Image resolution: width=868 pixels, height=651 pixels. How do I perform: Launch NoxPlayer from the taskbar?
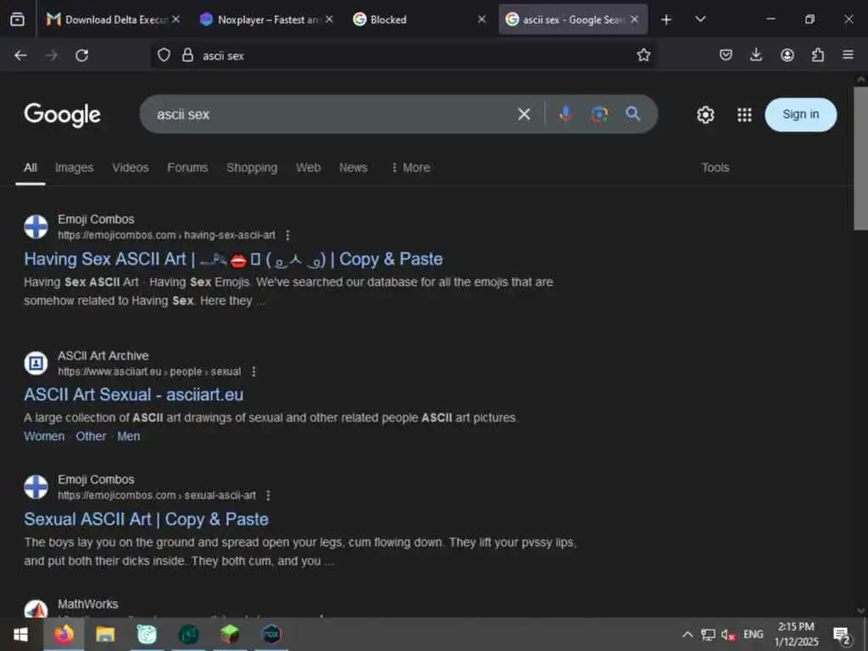(271, 634)
